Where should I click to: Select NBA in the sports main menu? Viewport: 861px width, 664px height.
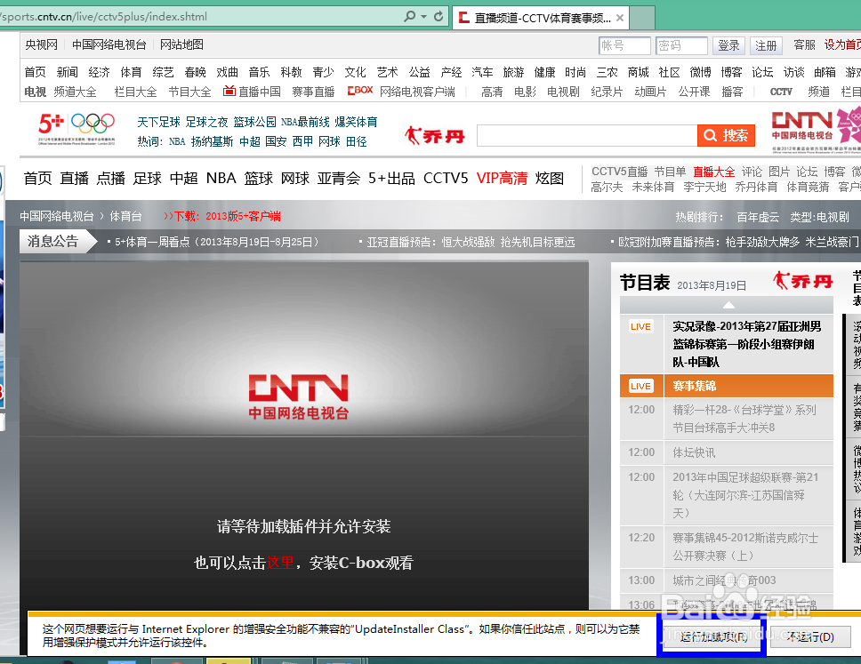coord(221,179)
